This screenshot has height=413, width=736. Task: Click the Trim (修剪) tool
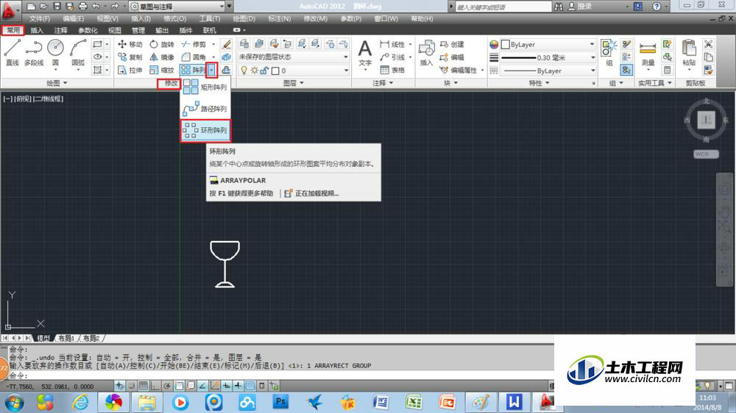pos(194,44)
